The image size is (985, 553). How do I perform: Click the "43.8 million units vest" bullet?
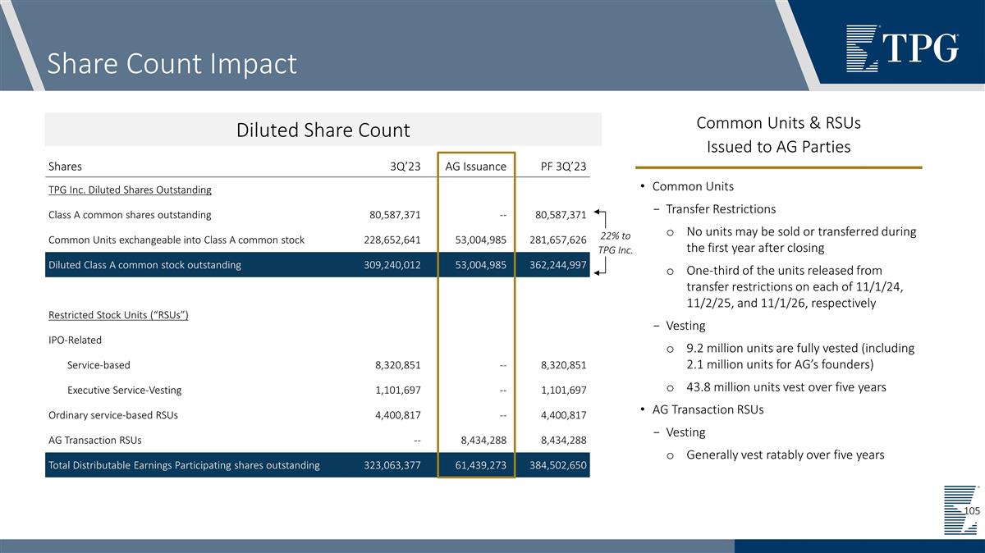pos(786,387)
